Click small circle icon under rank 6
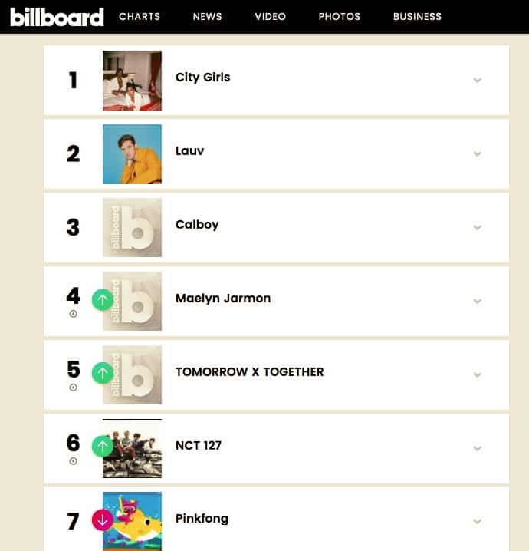This screenshot has height=551, width=529. click(x=74, y=461)
